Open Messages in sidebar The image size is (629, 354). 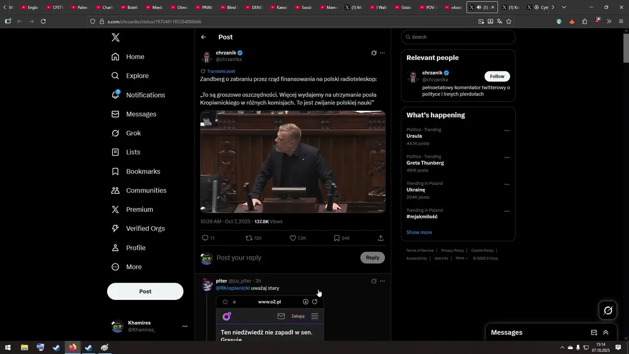point(134,114)
